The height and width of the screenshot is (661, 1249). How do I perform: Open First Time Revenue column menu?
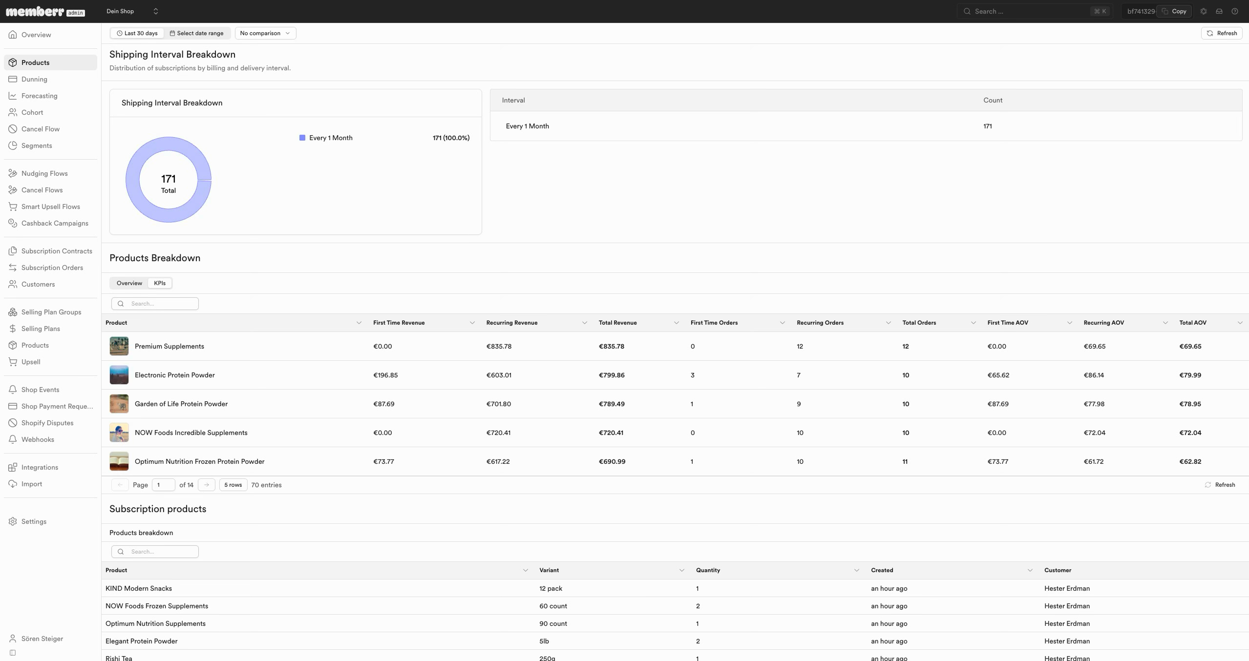(472, 323)
